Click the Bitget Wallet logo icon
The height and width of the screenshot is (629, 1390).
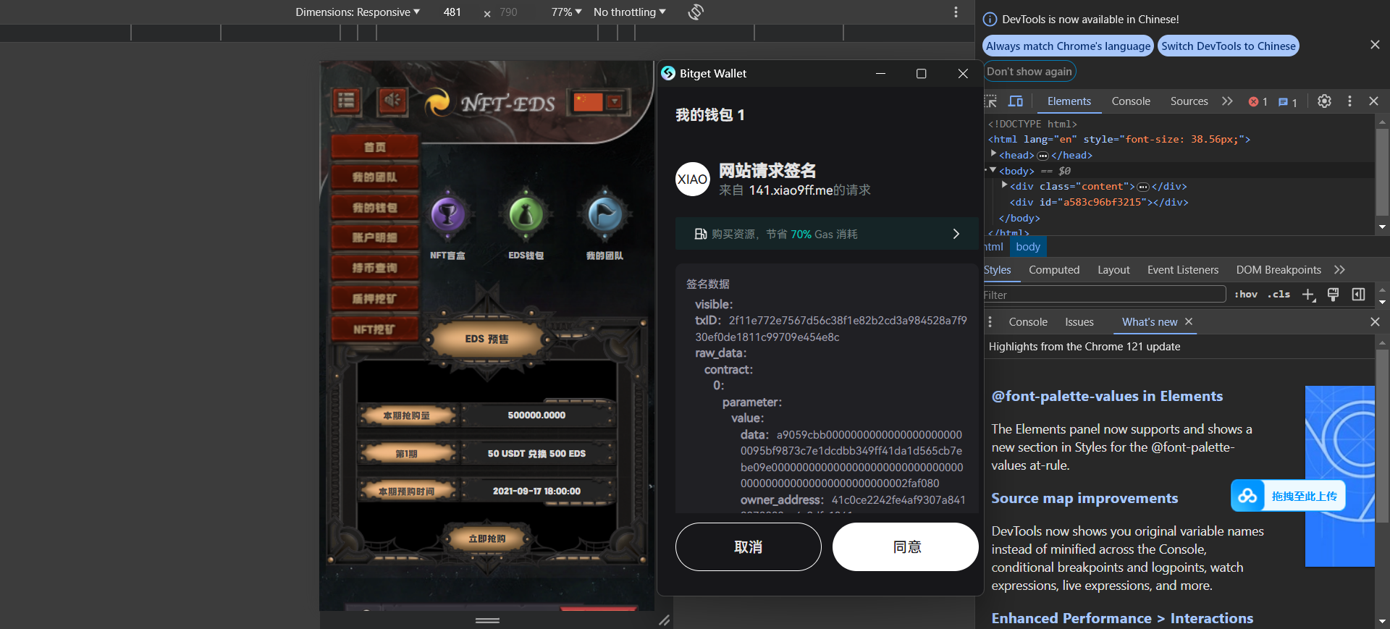click(x=668, y=73)
